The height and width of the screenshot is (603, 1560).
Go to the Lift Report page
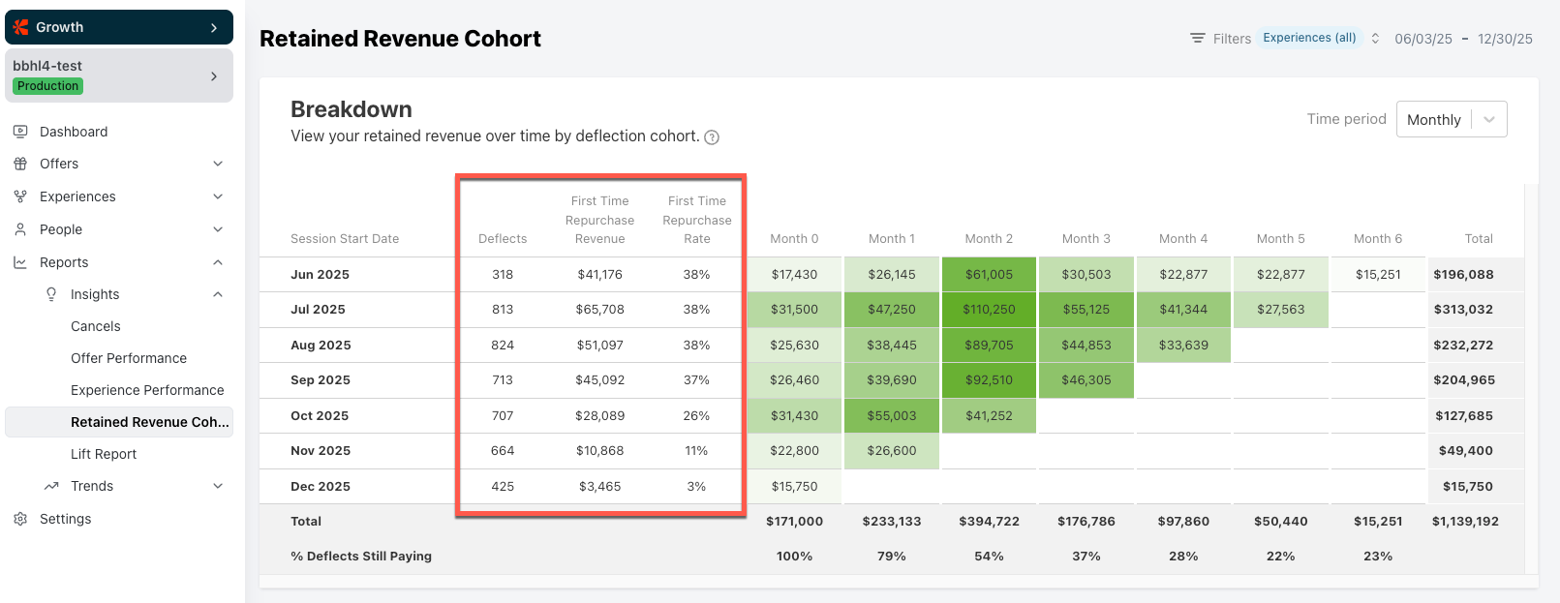click(x=104, y=454)
